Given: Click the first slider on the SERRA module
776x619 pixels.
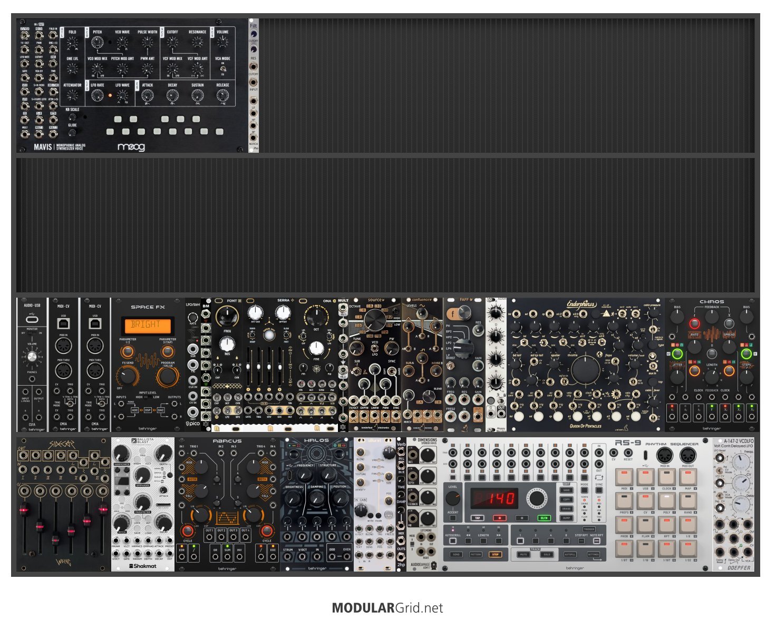Looking at the screenshot, I should coord(249,367).
